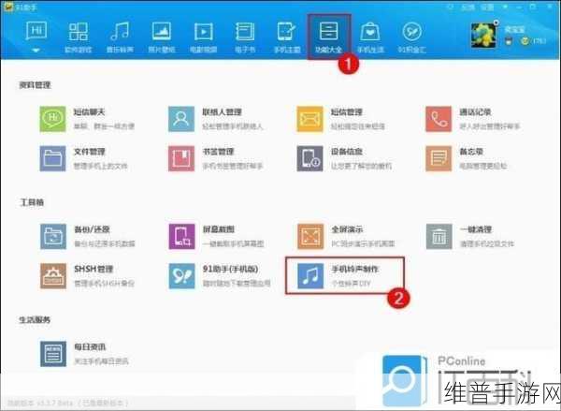
Task: Open 通话记录 call log phone icon
Action: 439,119
